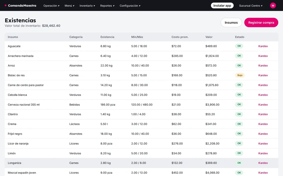Open Kardex for Arrachera marinada
The width and height of the screenshot is (283, 176).
pyautogui.click(x=263, y=56)
